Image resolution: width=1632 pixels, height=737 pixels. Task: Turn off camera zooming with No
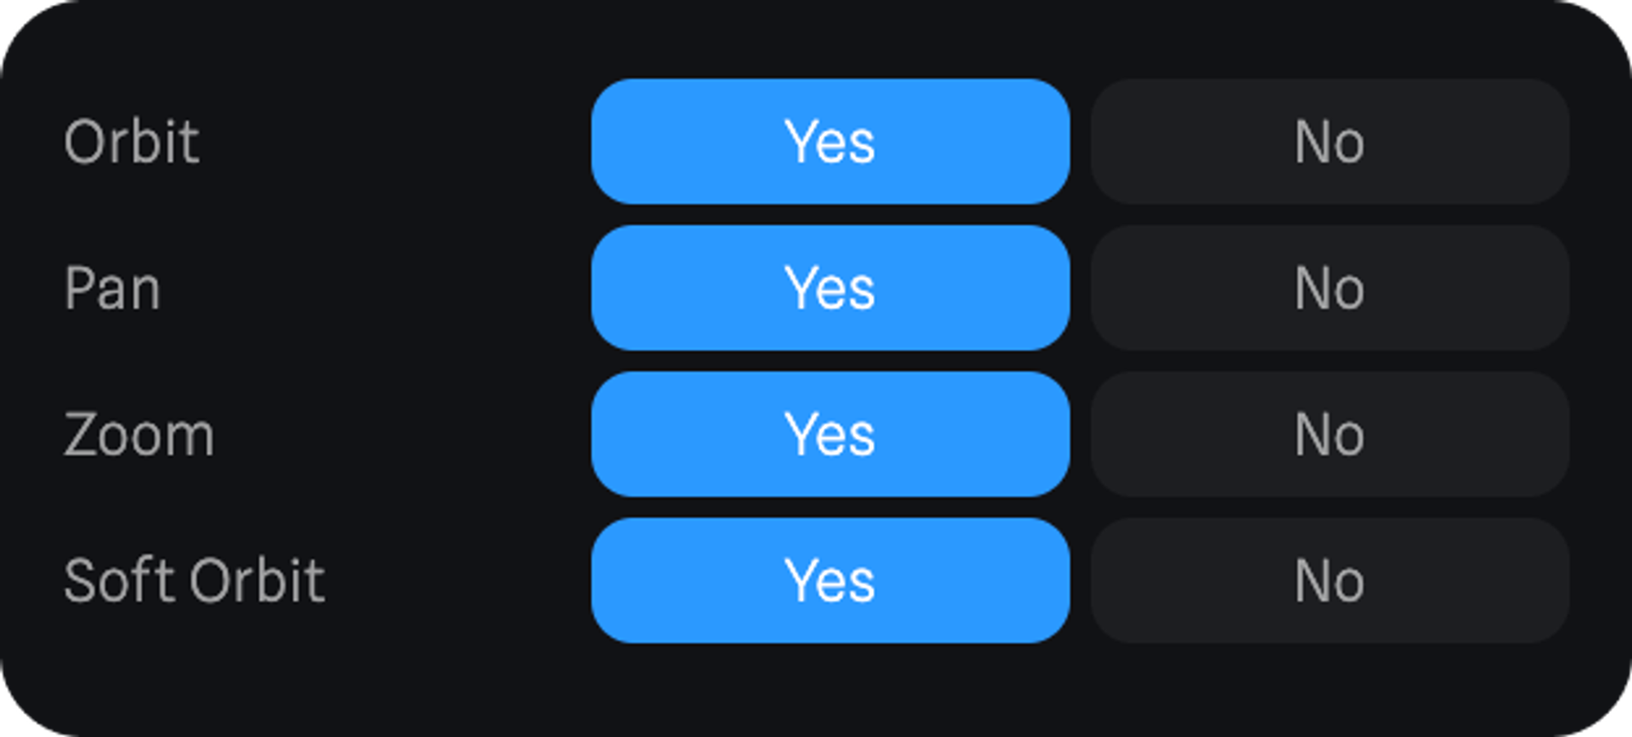click(x=1329, y=434)
